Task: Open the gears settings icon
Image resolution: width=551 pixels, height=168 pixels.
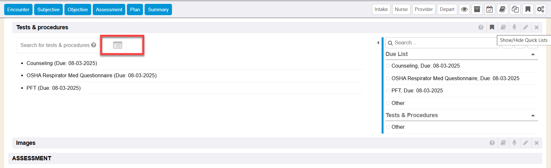Action: 540,9
